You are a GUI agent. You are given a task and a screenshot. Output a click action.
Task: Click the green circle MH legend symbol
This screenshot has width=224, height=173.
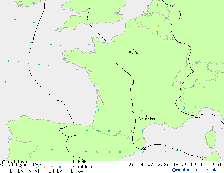pos(37,167)
